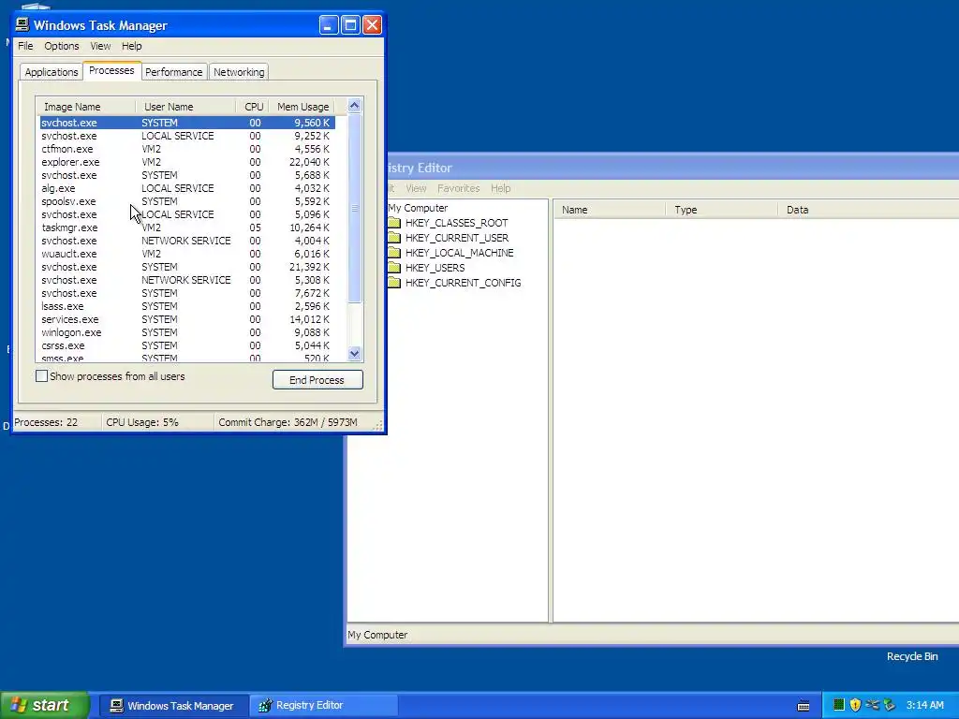
Task: Select My Computer root in Registry Editor tree
Action: coord(418,208)
